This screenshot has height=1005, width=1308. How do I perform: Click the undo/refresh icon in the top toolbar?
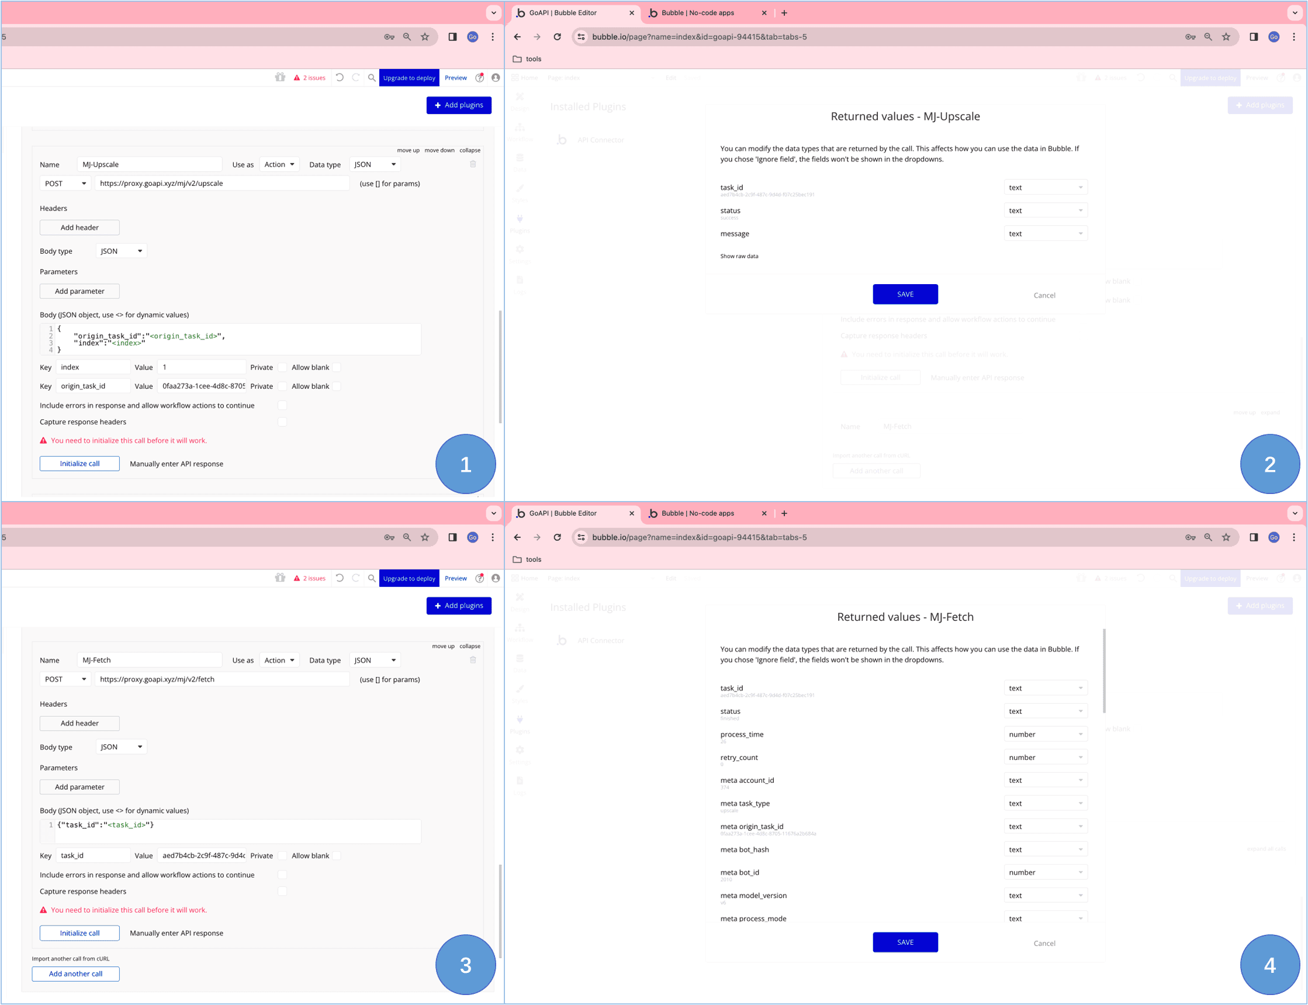340,78
